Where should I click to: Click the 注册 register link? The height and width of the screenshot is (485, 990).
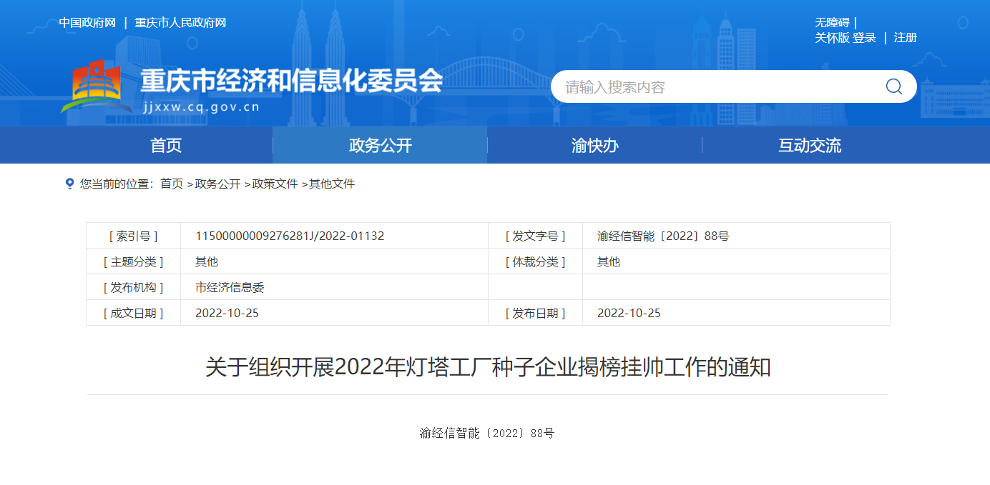905,38
